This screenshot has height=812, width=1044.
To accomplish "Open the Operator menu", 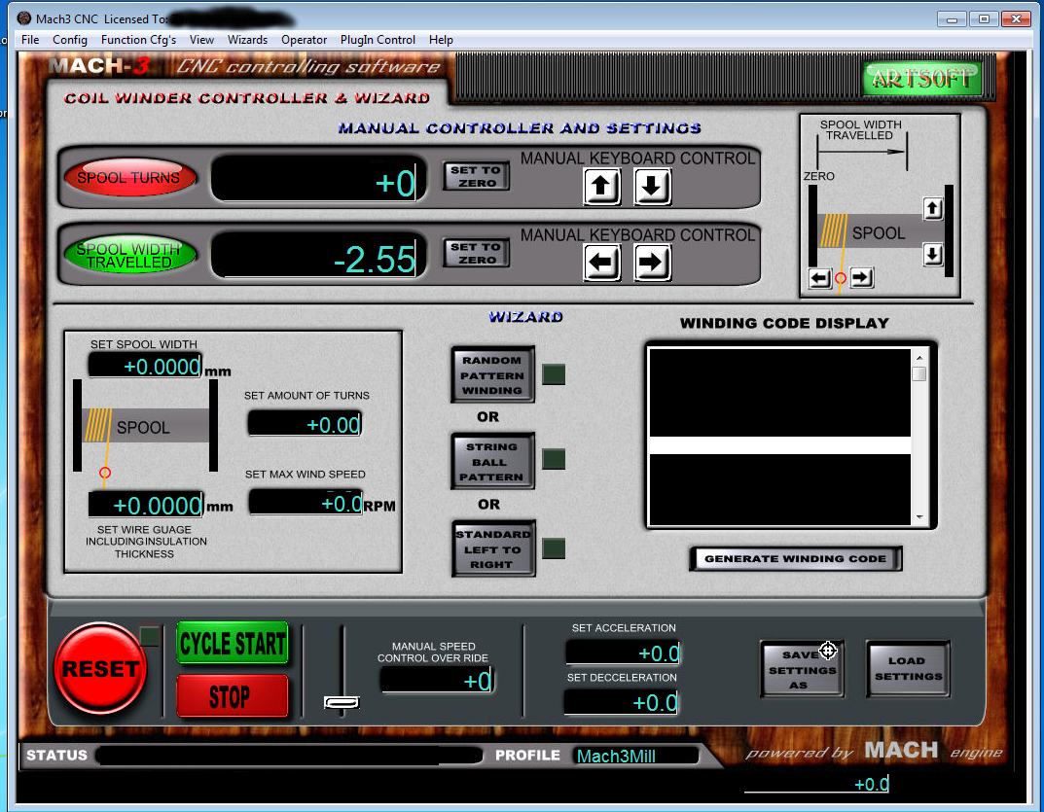I will (304, 40).
